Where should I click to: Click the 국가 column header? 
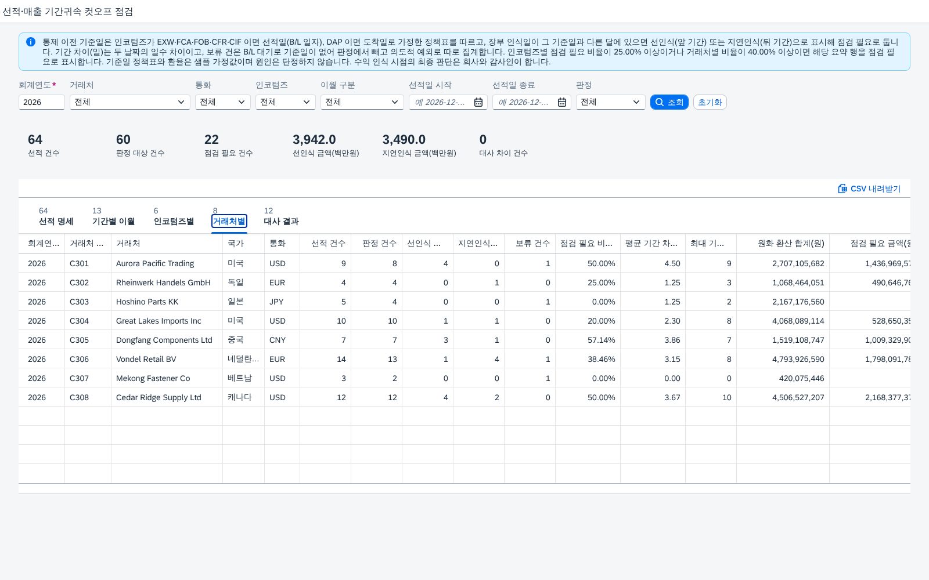(244, 244)
